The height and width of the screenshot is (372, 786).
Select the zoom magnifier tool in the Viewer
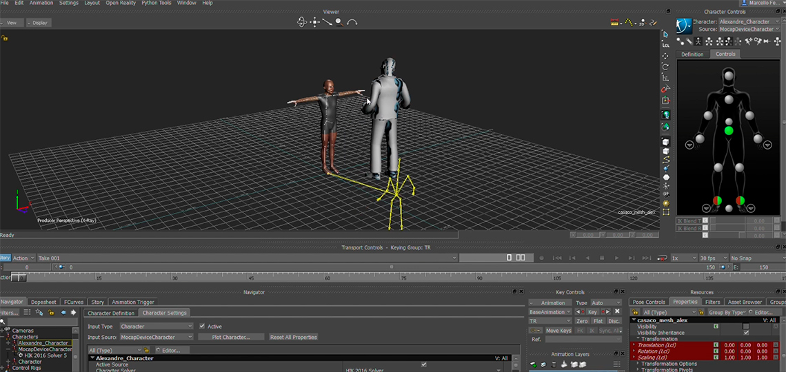click(339, 22)
